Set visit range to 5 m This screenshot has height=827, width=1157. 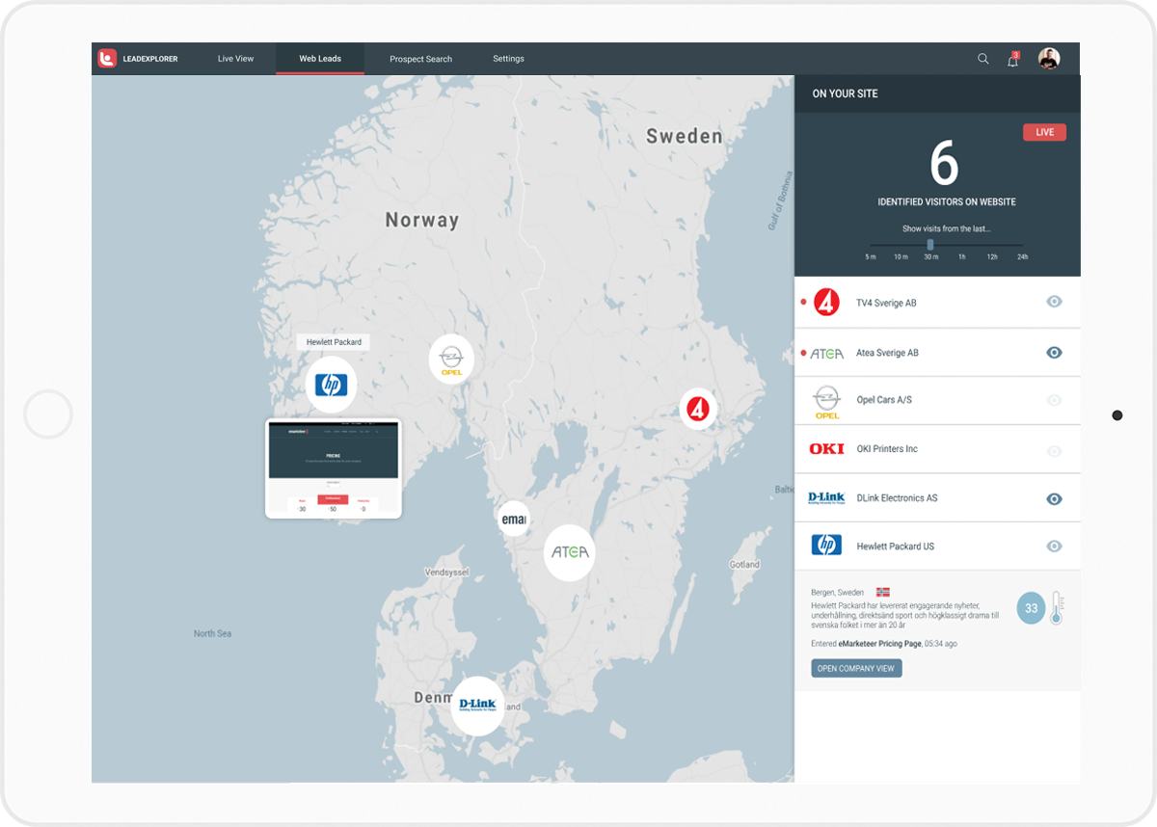pos(871,257)
